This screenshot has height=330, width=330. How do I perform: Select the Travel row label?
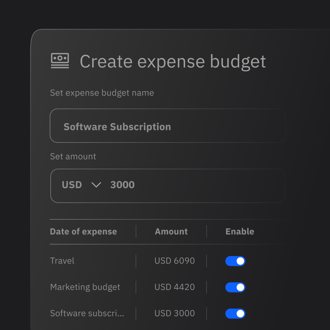[x=62, y=261]
